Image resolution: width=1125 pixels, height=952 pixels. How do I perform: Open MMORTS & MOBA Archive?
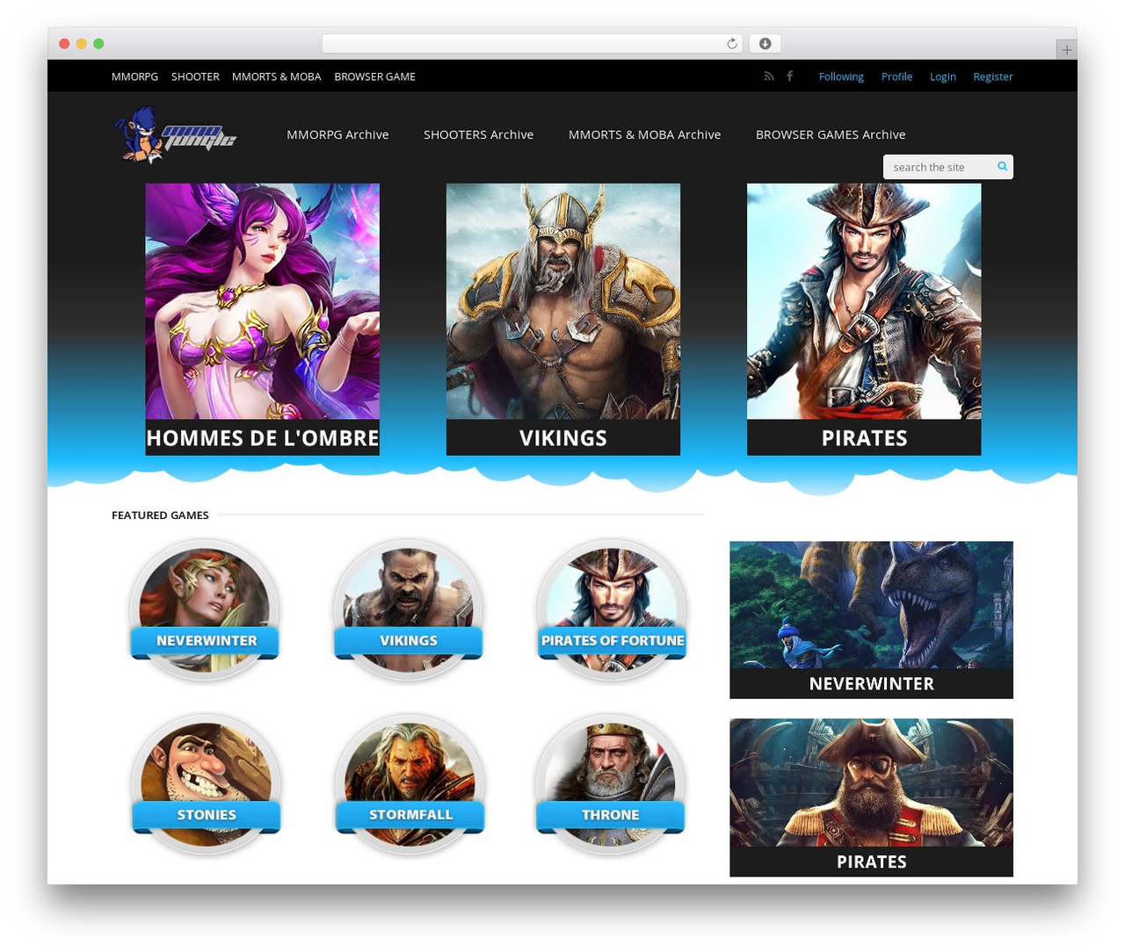[644, 134]
